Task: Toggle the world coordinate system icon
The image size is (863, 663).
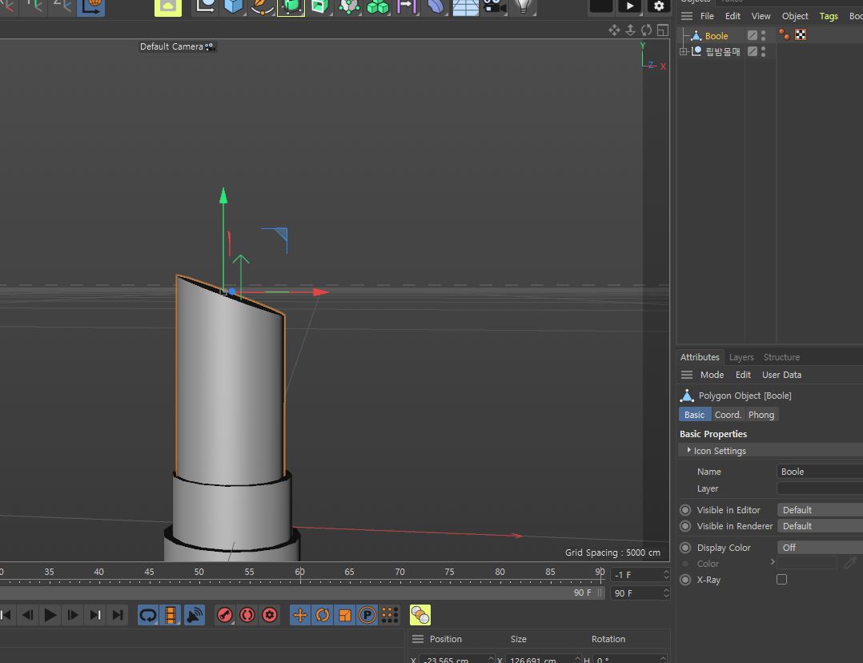Action: (90, 6)
